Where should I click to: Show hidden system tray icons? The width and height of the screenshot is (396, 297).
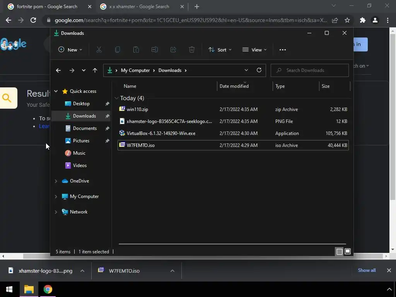point(389,289)
